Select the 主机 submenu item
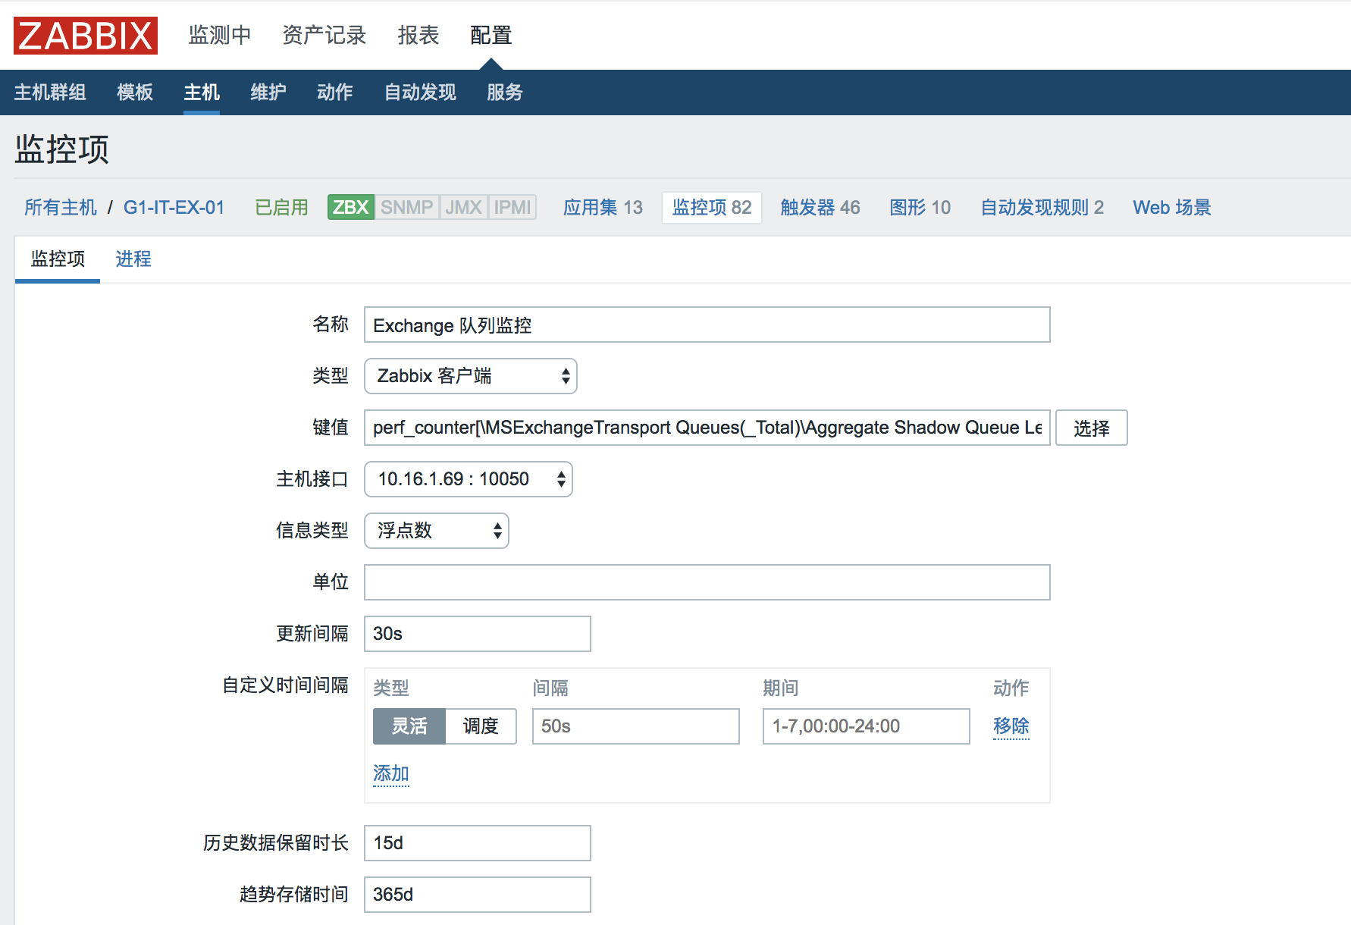 click(x=202, y=92)
